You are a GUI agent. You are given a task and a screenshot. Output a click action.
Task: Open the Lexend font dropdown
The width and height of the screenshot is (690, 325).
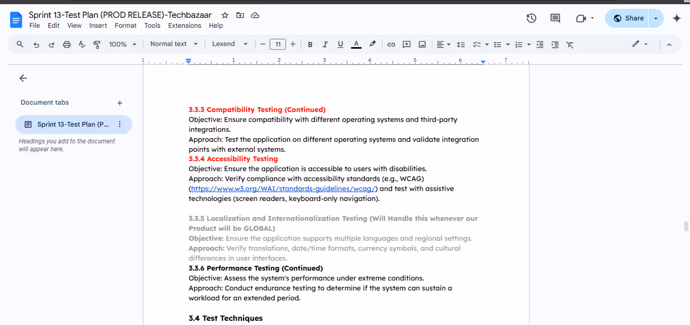(229, 44)
